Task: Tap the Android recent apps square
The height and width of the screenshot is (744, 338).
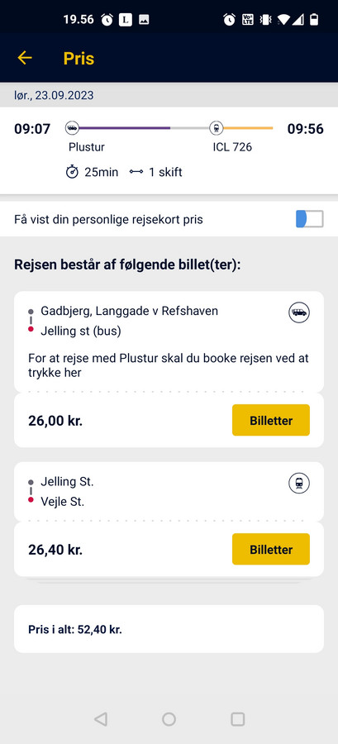Action: point(237,719)
